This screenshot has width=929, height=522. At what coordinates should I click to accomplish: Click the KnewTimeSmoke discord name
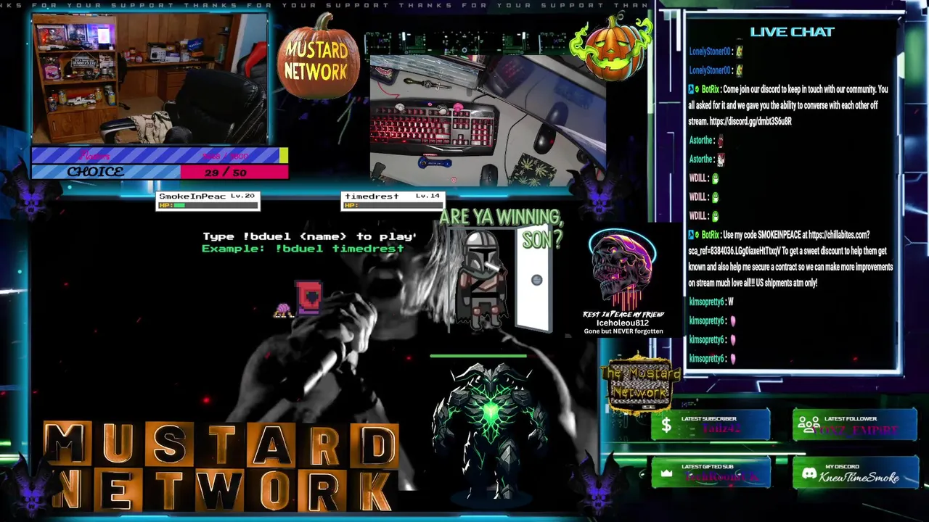click(859, 477)
